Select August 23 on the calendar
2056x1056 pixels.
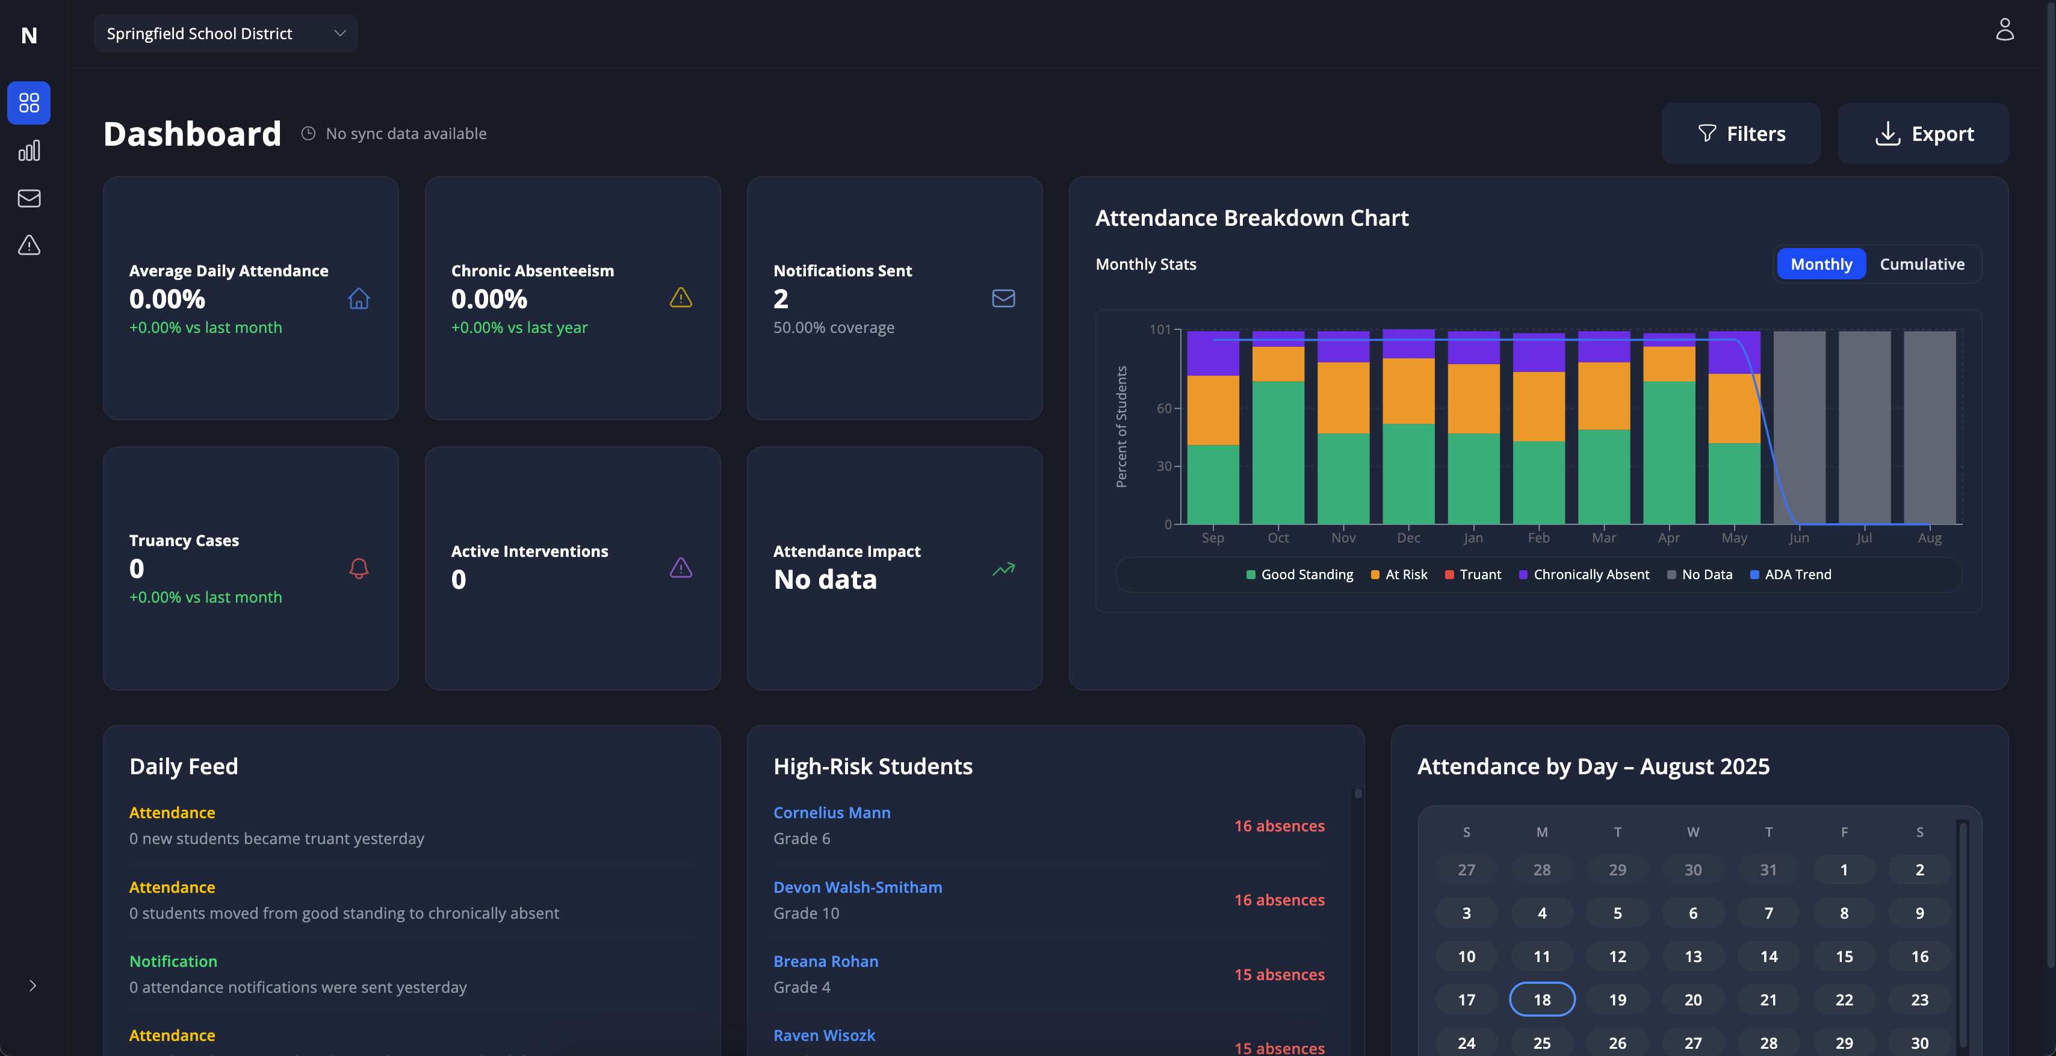[1919, 999]
